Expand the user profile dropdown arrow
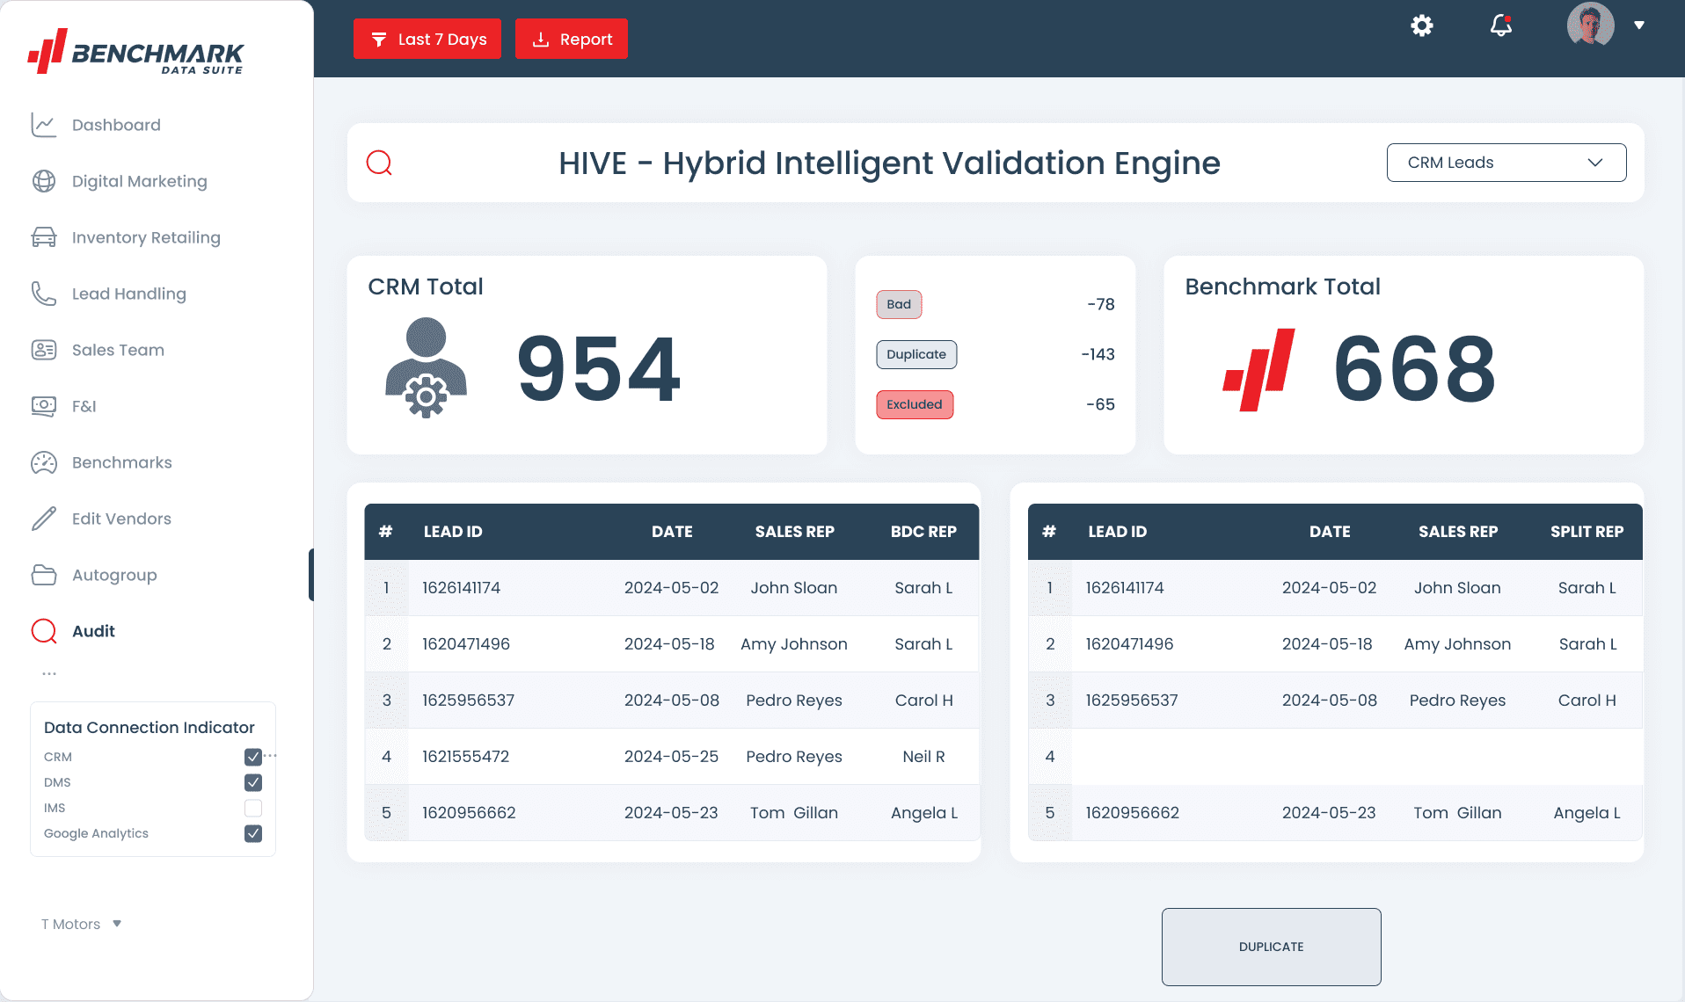1685x1002 pixels. click(x=1639, y=25)
